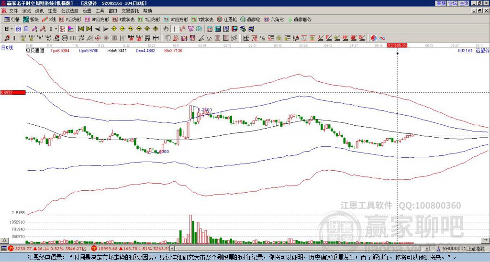Click the Tp=6.5384 indicator value
The image size is (490, 262).
tap(60, 51)
